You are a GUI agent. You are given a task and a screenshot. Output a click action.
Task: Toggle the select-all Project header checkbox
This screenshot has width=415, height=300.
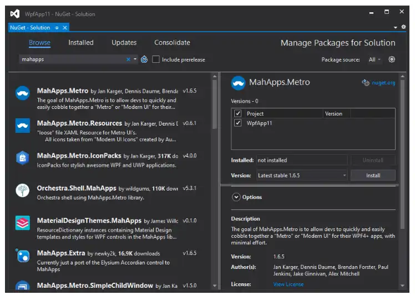tap(238, 113)
